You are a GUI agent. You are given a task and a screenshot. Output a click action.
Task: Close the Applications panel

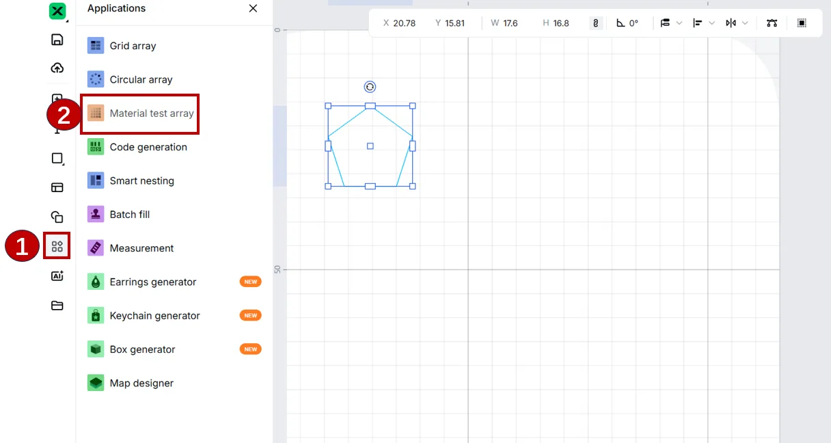point(253,8)
